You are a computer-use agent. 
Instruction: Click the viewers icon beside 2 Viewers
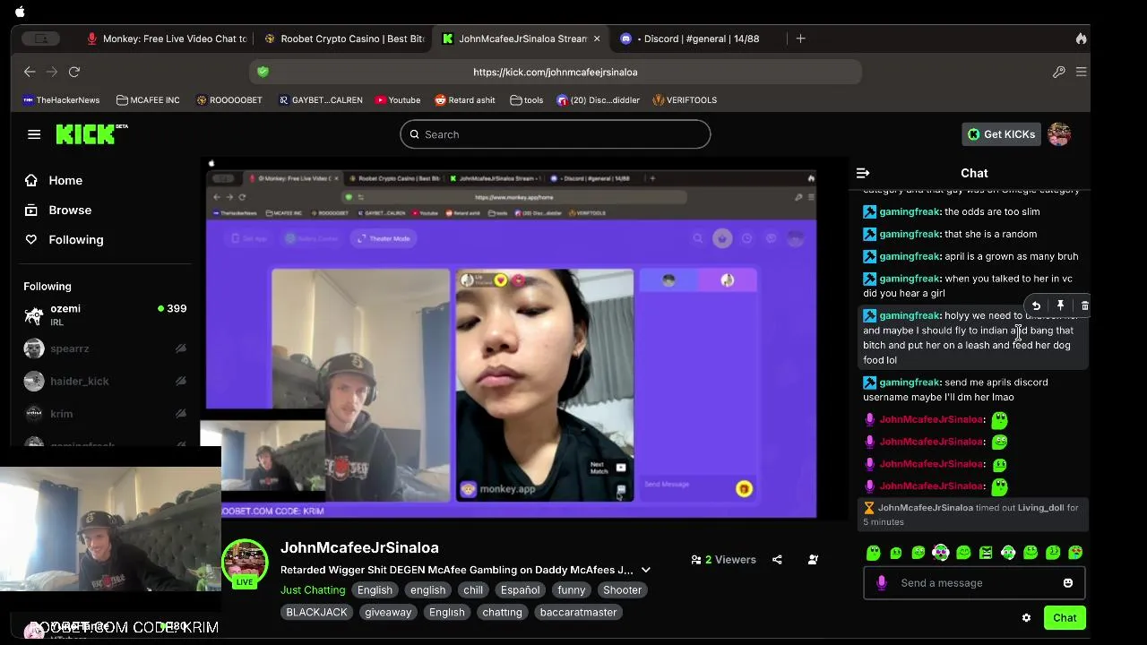(696, 560)
